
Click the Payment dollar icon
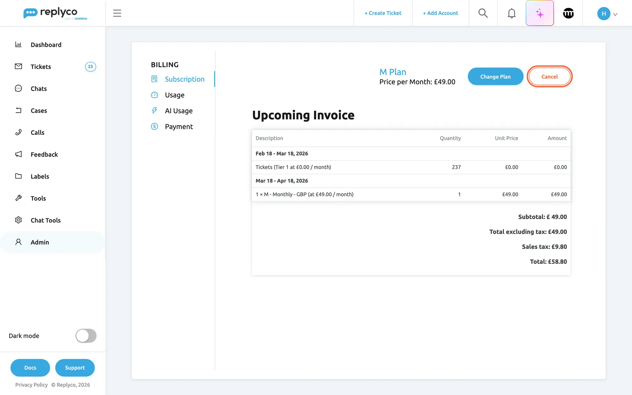154,126
